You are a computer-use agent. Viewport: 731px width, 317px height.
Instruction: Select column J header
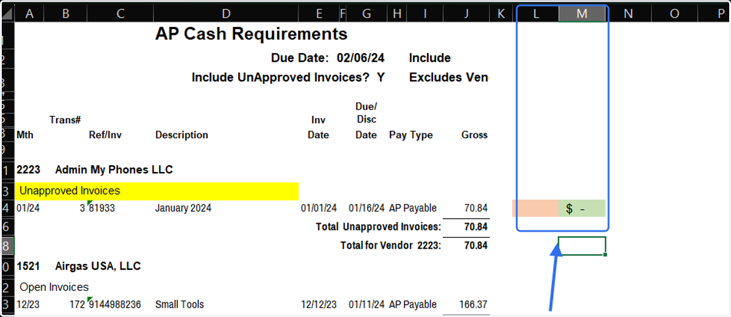click(466, 13)
